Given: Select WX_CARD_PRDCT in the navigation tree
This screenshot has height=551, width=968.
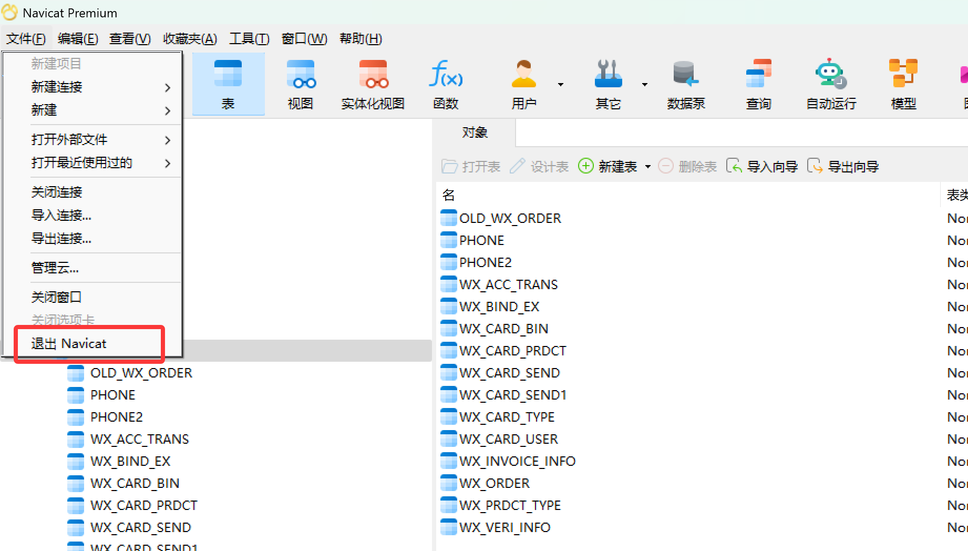Looking at the screenshot, I should point(132,505).
